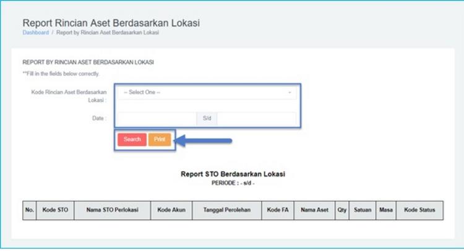
Task: Click the 'Satuan' column header
Action: click(363, 210)
